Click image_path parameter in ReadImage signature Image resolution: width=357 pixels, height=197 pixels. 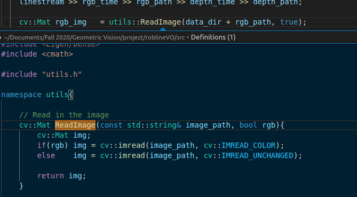pyautogui.click(x=208, y=125)
